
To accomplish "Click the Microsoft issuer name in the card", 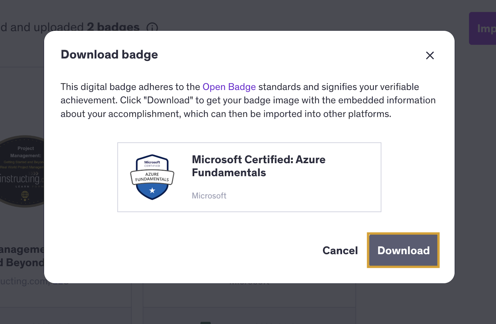I will click(x=209, y=195).
